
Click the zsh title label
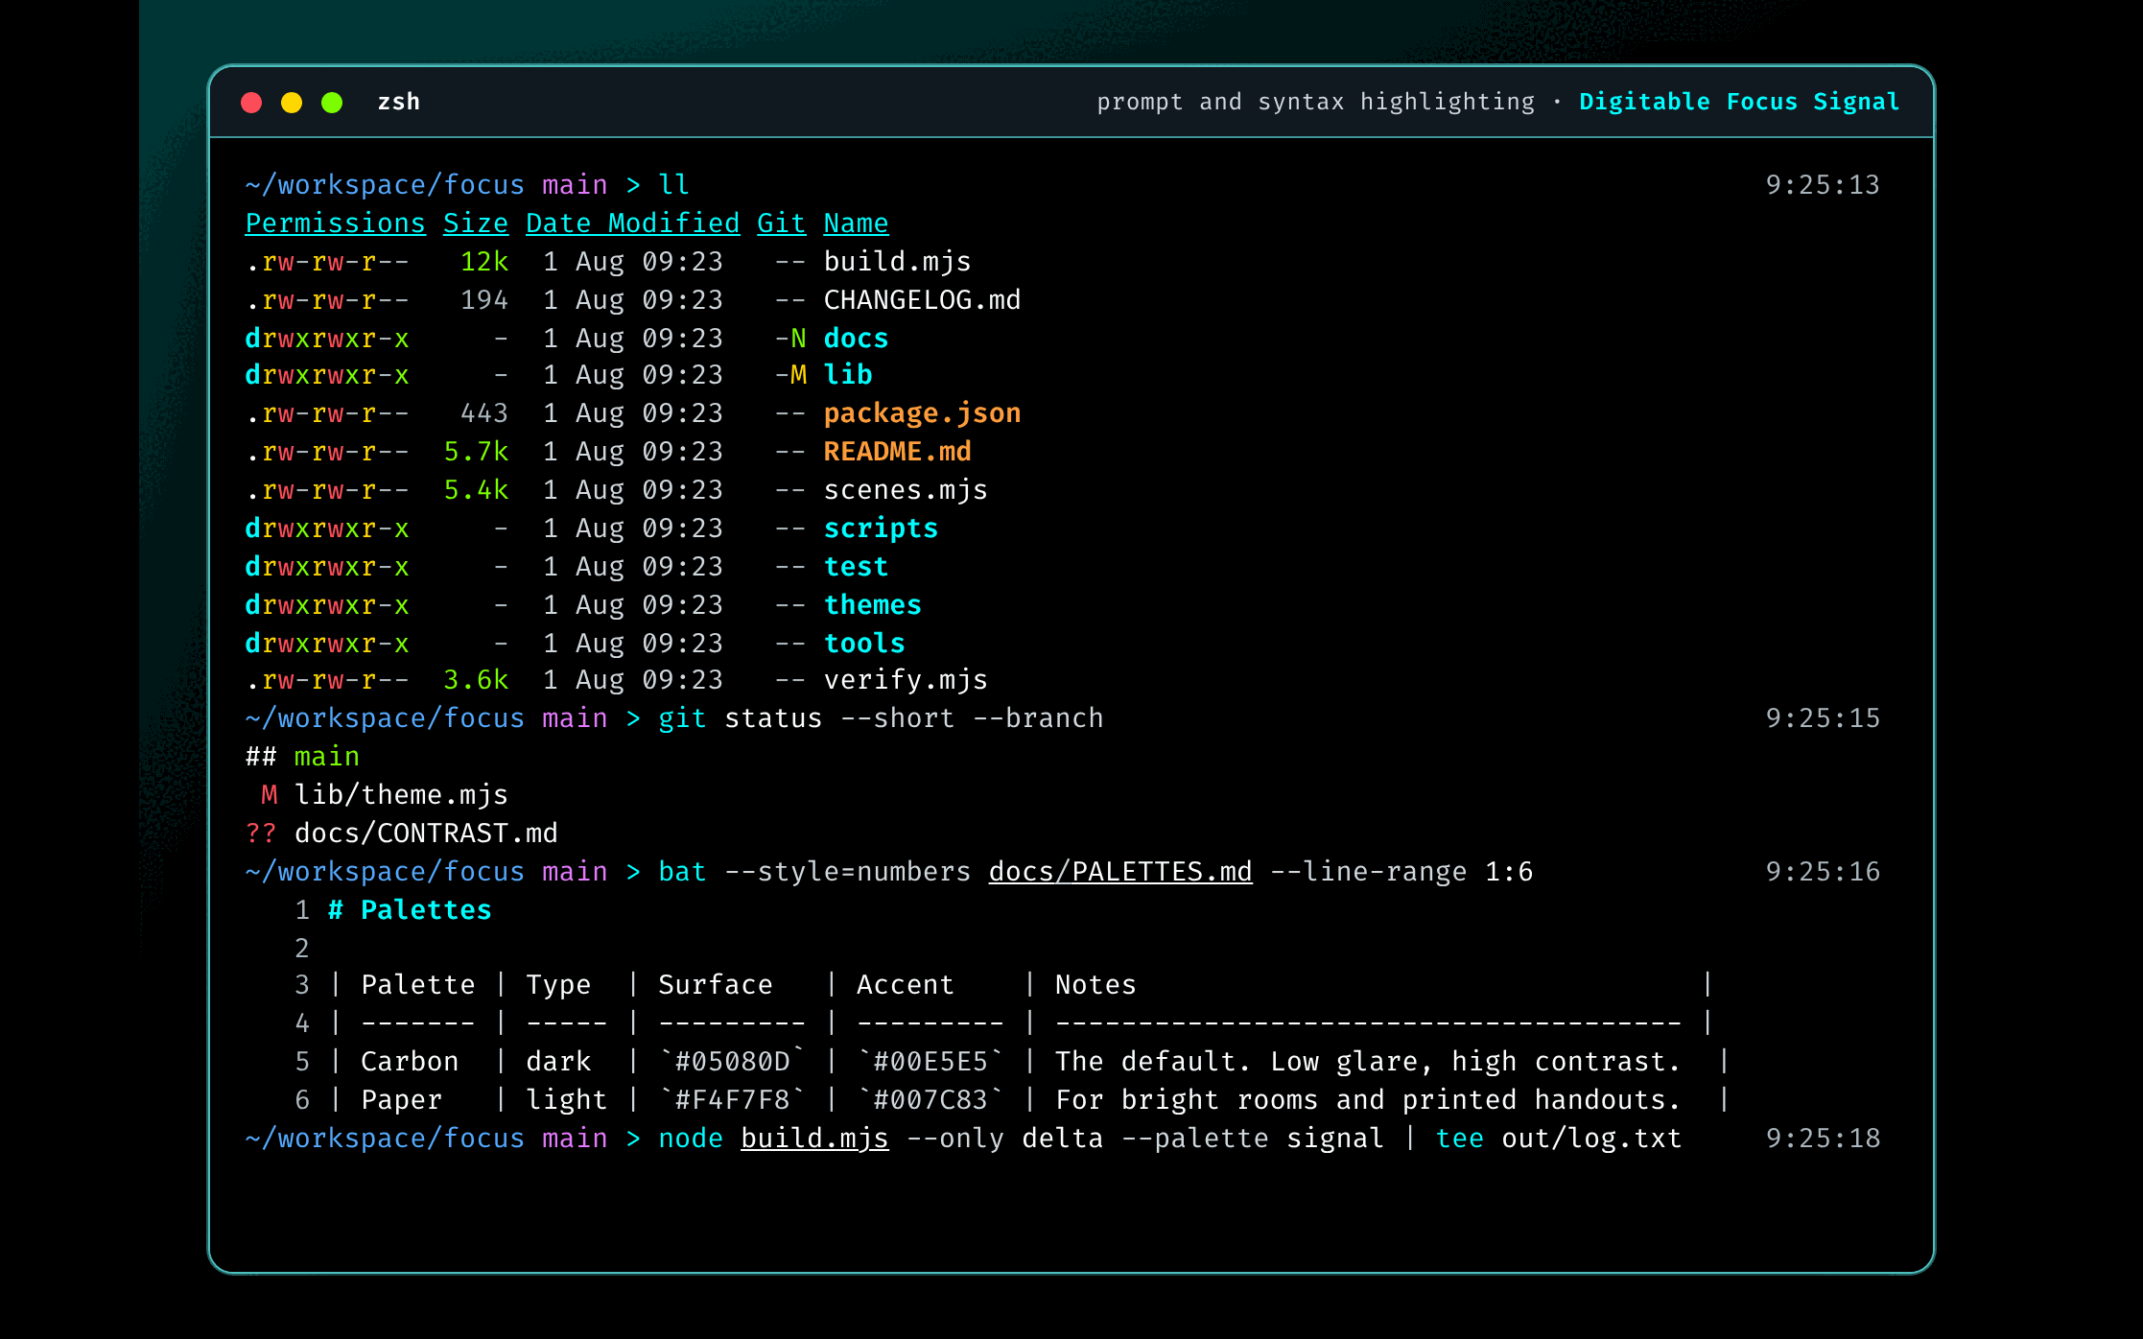tap(399, 102)
